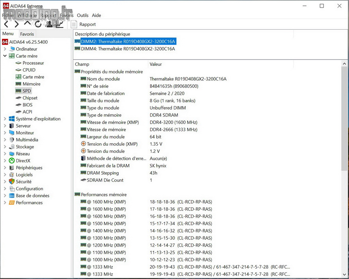Screen dimensions: 349x279
Task: Select DIMM2 Thermaltake device row
Action: point(125,41)
